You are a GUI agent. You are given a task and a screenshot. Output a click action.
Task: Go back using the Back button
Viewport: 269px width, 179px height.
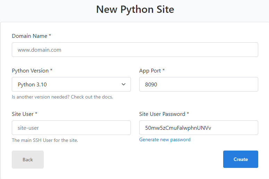[x=28, y=160]
